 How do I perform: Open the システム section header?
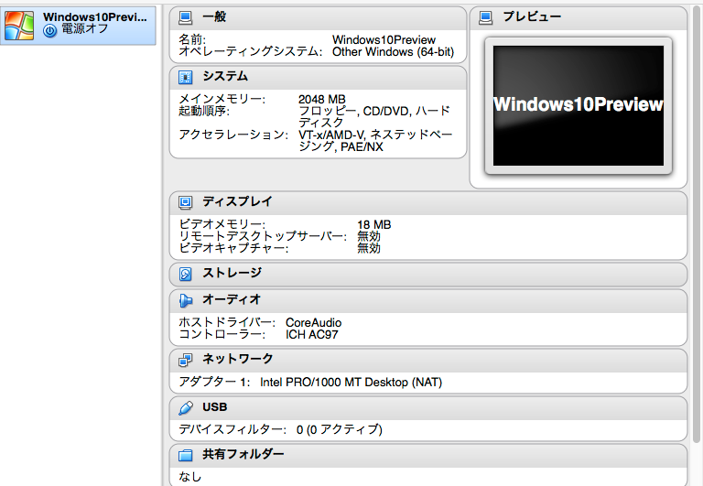tap(318, 78)
